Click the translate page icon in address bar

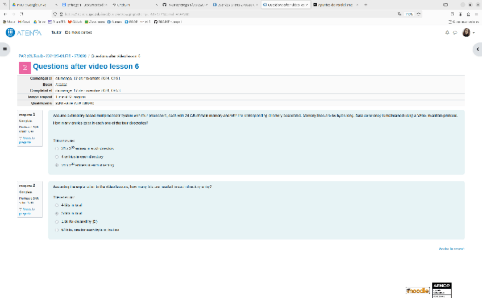pos(400,14)
